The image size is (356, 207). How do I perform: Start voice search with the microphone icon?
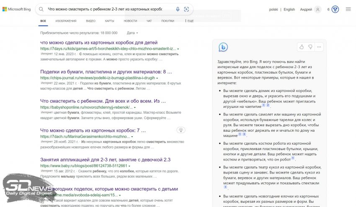[x=178, y=9]
